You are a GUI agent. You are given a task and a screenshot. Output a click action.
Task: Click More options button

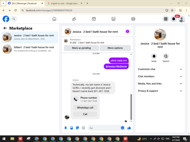coord(115,48)
